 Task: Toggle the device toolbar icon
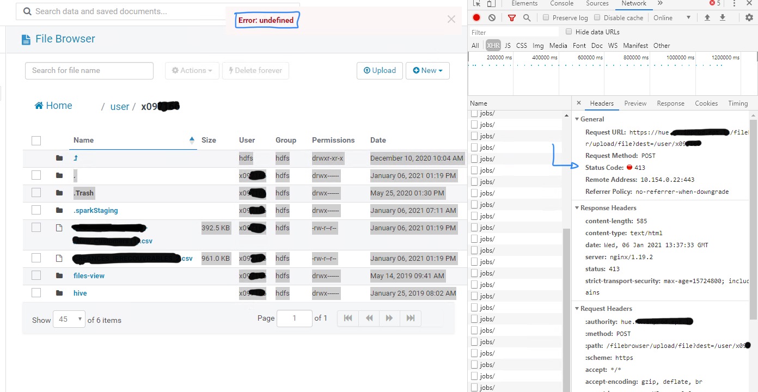(x=491, y=3)
